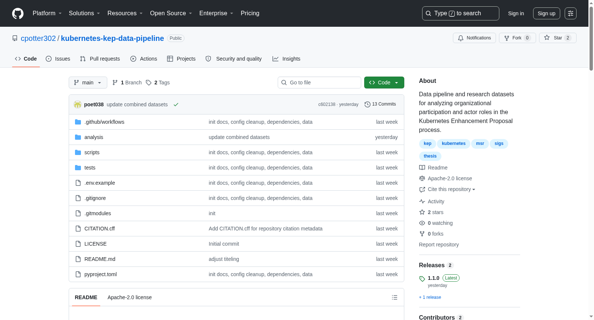594x320 pixels.
Task: Open the cpotter302 owner link
Action: click(38, 38)
